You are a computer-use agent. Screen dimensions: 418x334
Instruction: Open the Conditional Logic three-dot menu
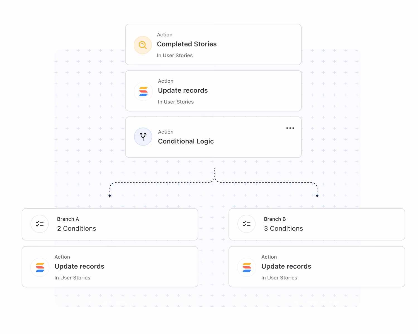290,128
